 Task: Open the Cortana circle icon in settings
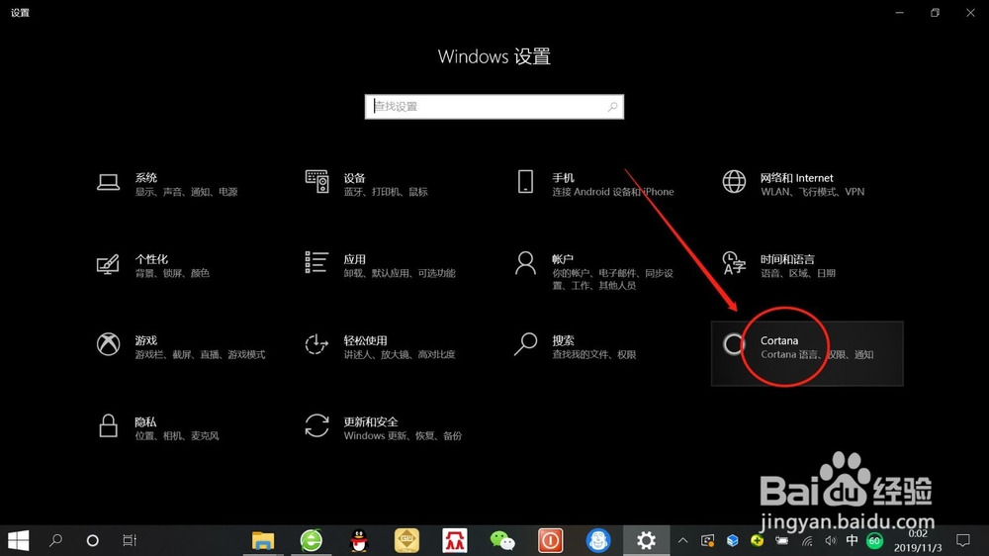pos(733,344)
